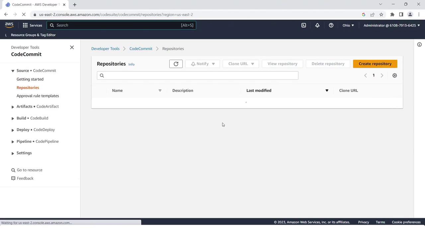Focus the AWS console search box

(121, 25)
